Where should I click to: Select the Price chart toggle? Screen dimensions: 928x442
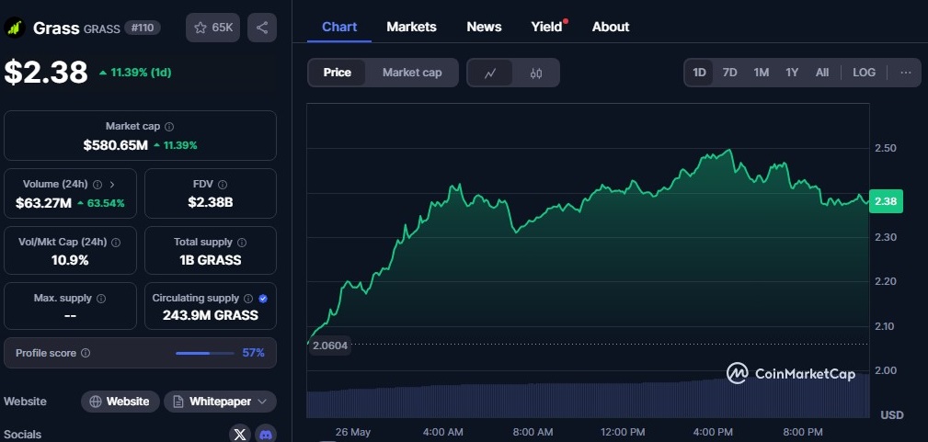pyautogui.click(x=338, y=73)
